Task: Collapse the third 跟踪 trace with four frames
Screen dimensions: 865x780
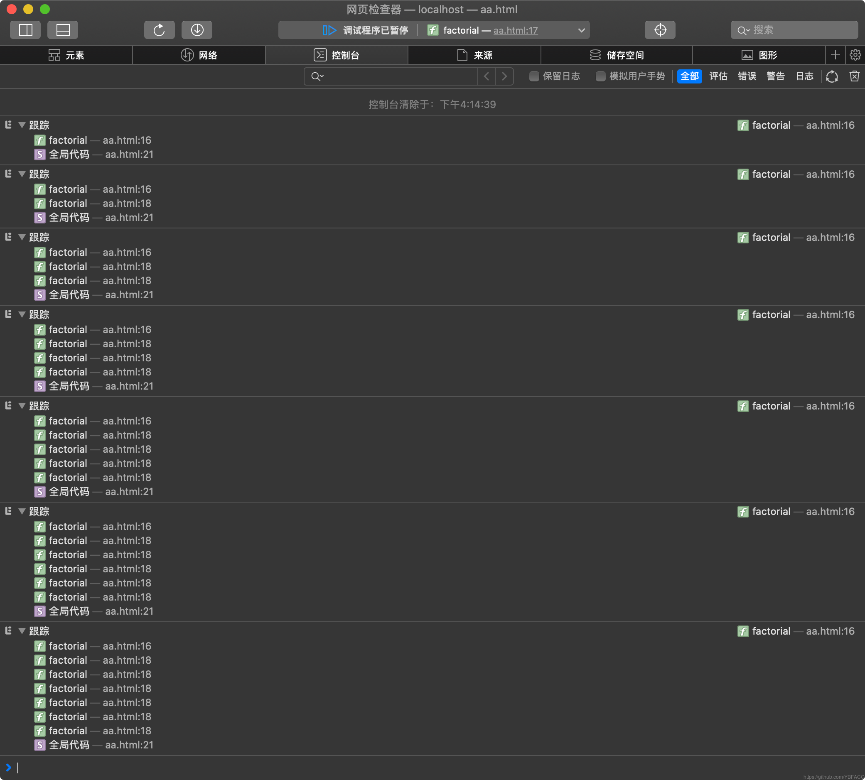Action: click(x=22, y=237)
